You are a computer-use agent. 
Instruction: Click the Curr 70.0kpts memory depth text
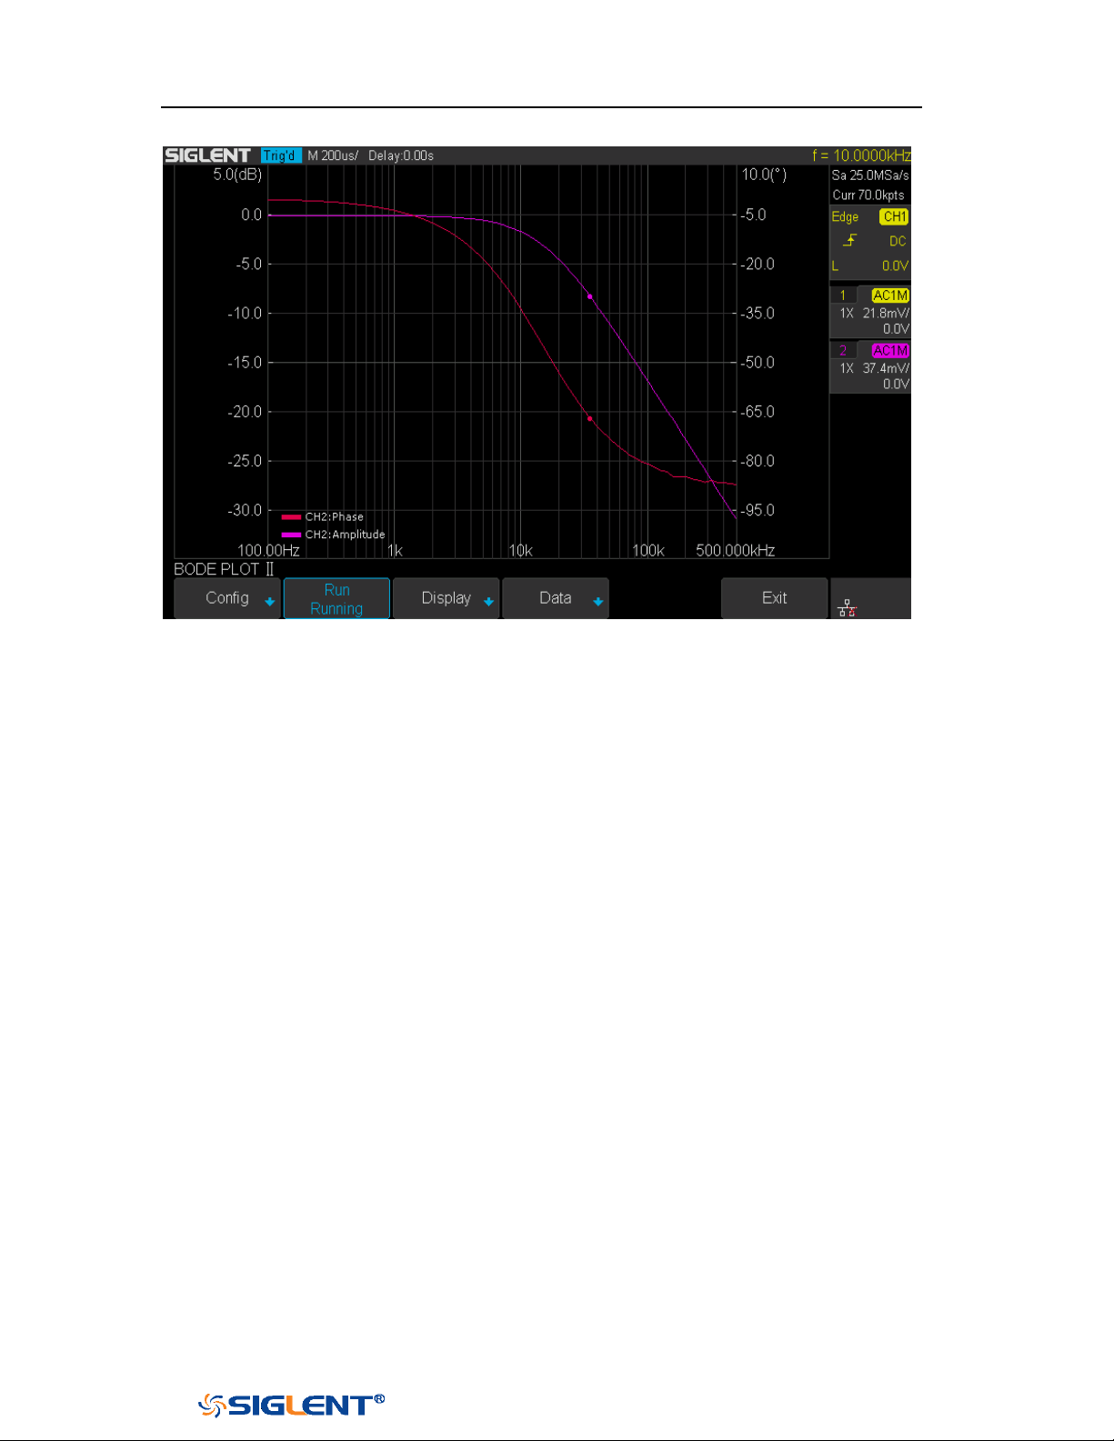[x=868, y=195]
